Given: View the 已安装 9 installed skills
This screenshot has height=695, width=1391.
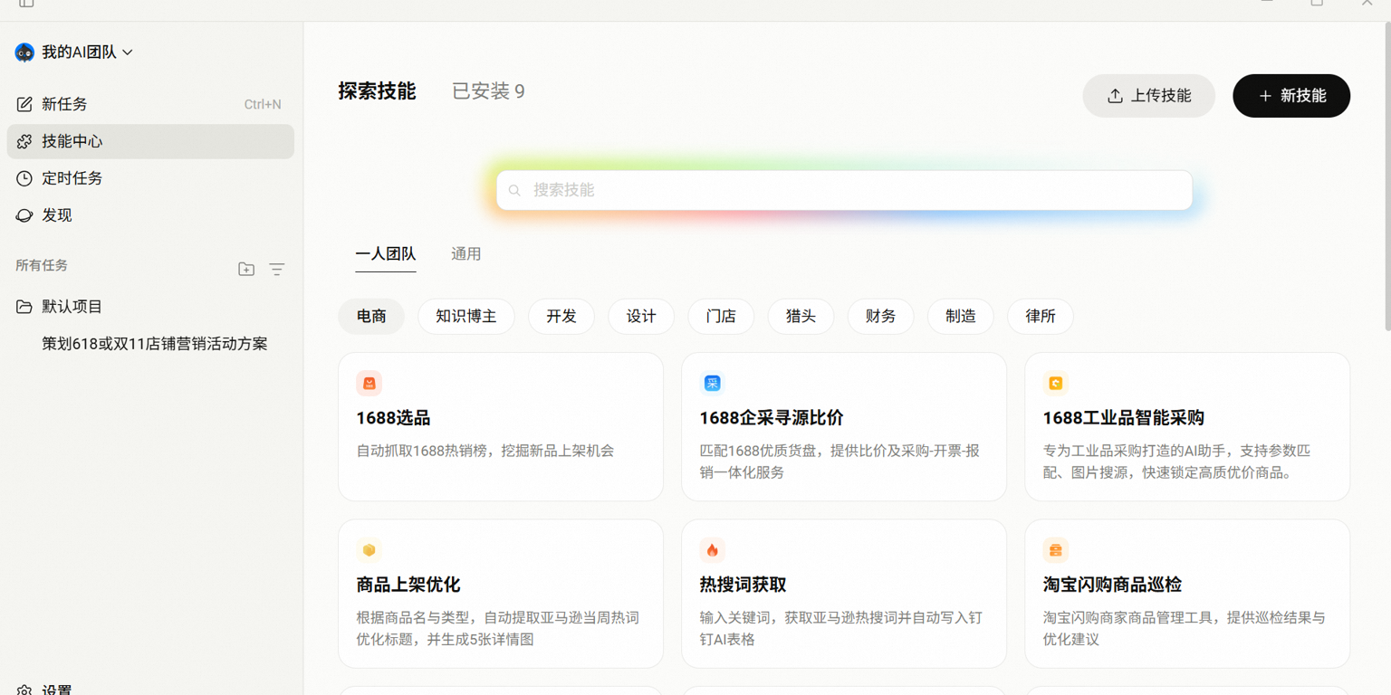Looking at the screenshot, I should tap(487, 90).
